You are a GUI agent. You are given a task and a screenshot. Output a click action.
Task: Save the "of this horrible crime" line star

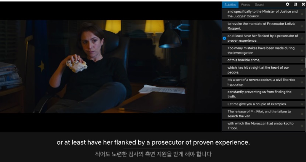(x=302, y=60)
